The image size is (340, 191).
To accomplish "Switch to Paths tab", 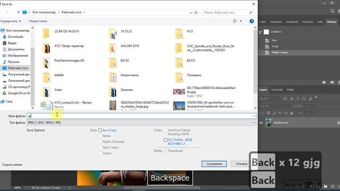I will [x=291, y=90].
